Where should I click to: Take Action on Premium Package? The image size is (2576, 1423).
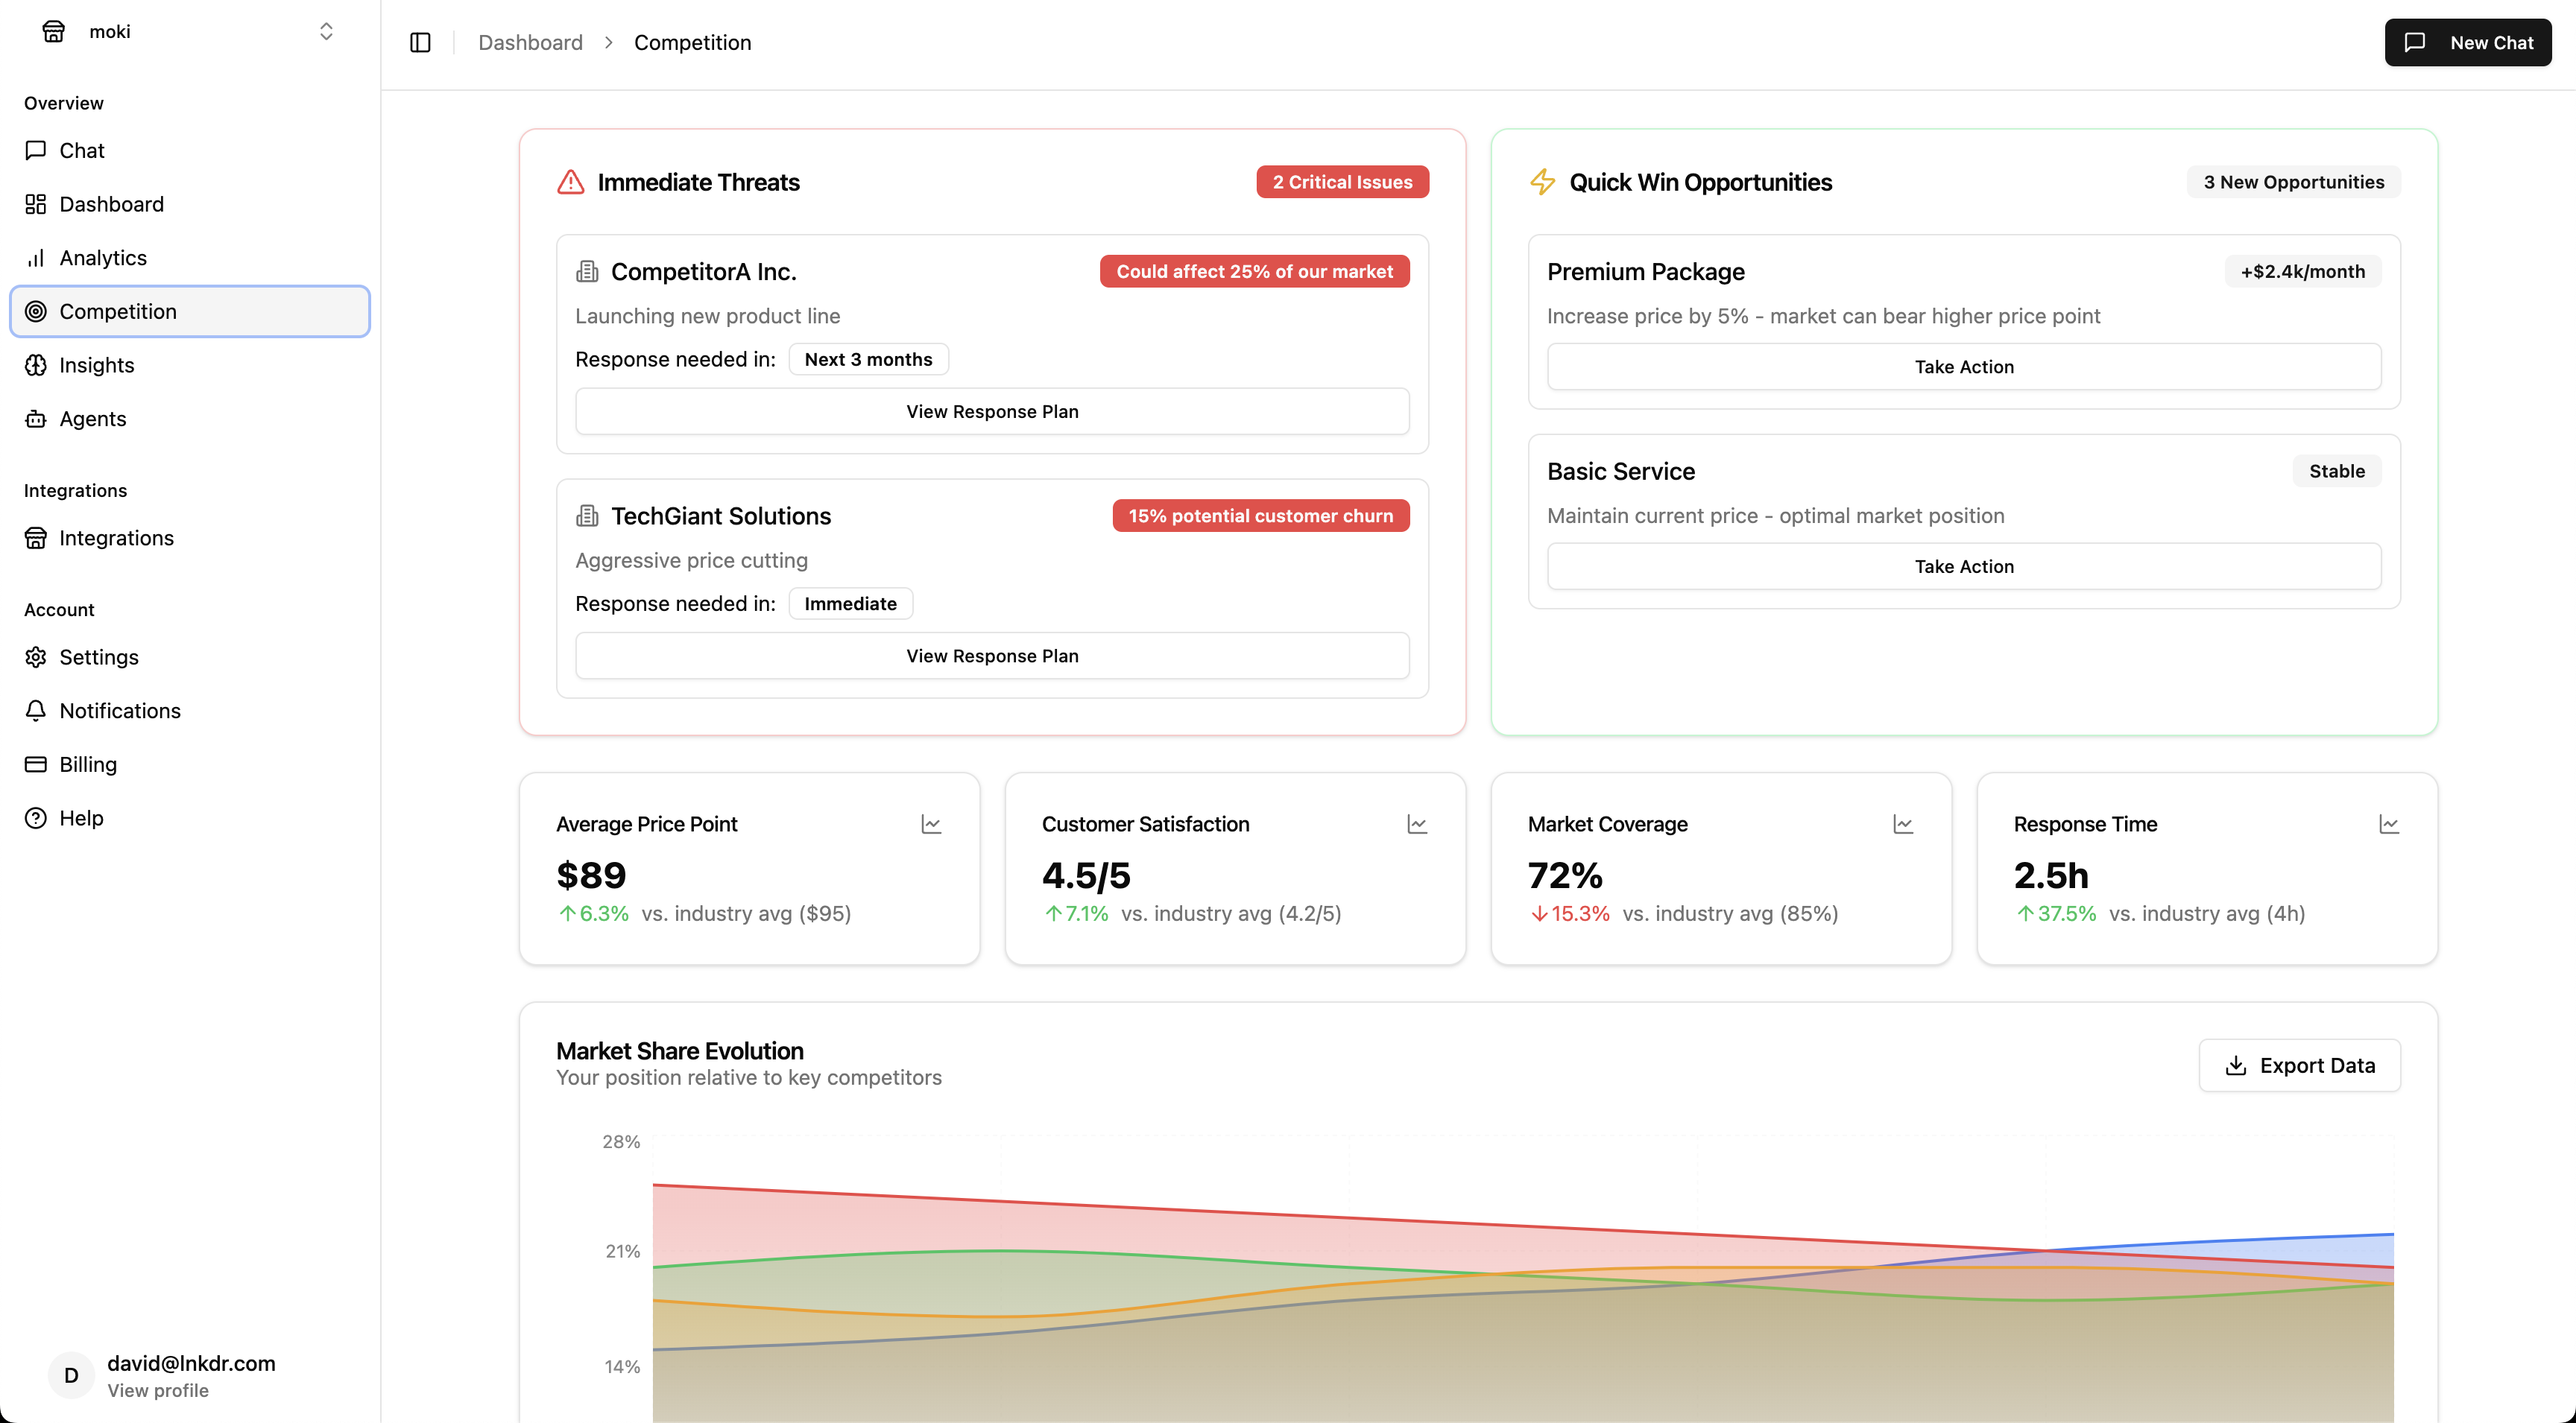[x=1963, y=367]
